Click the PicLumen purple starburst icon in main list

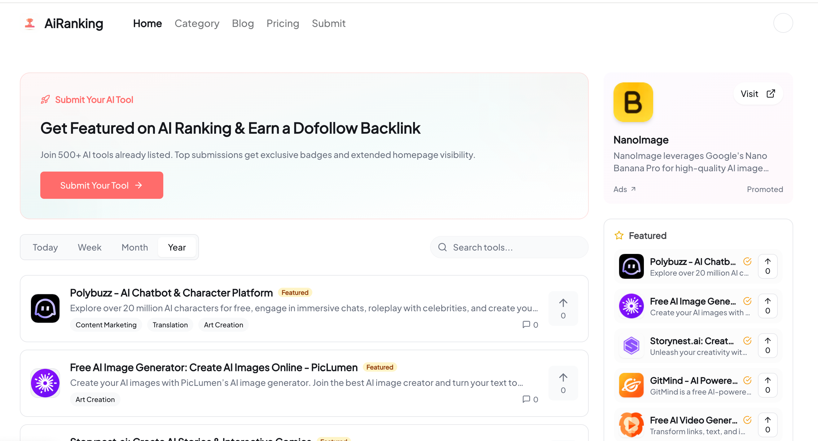tap(45, 383)
